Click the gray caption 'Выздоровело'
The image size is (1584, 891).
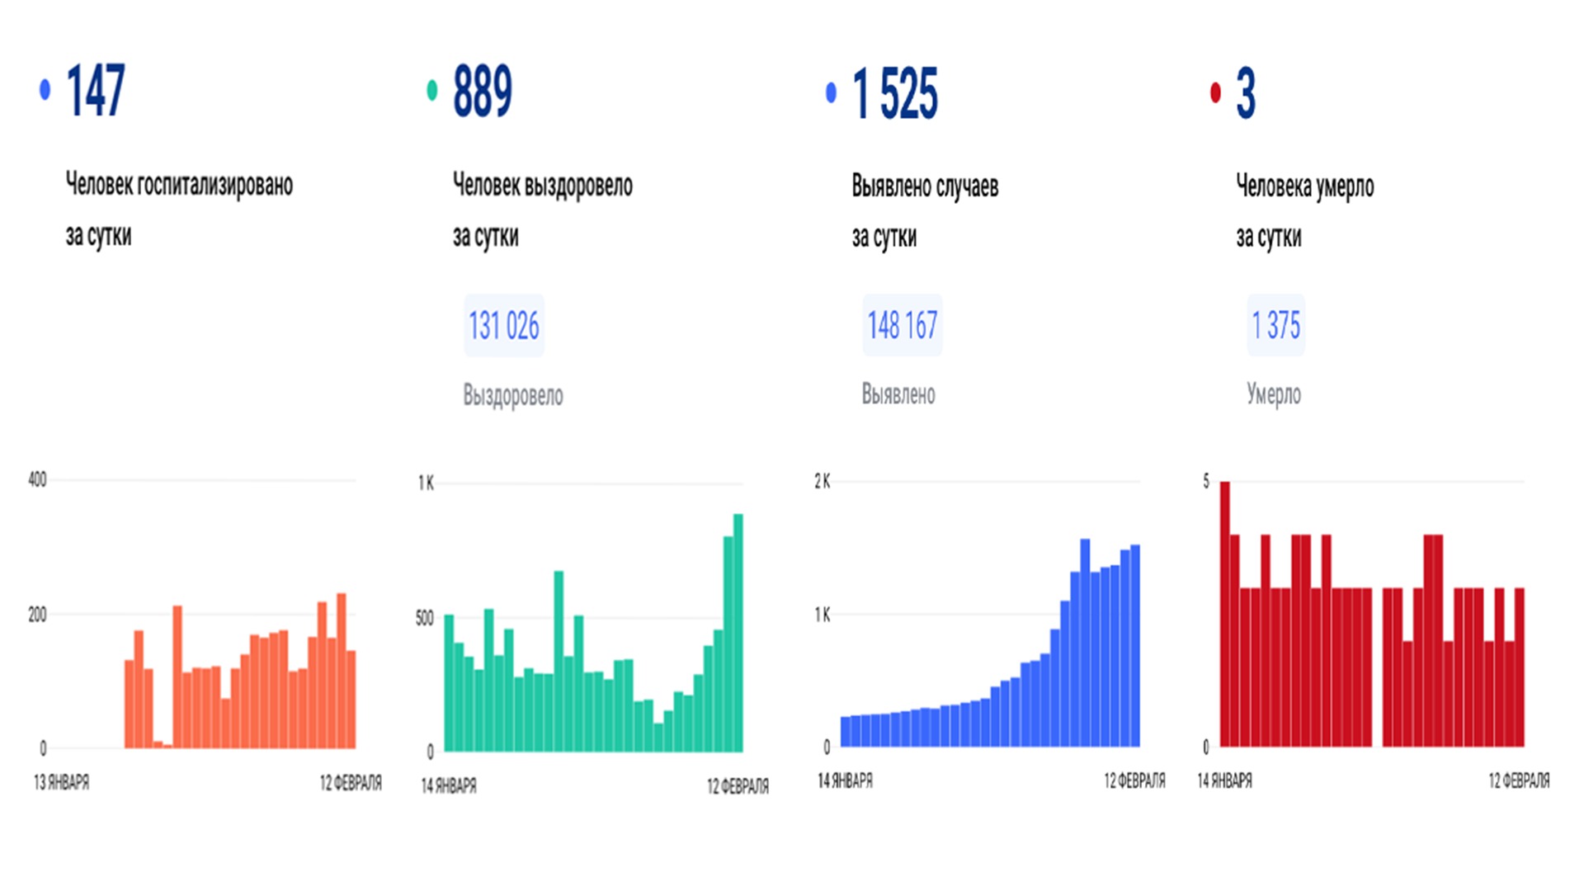513,395
